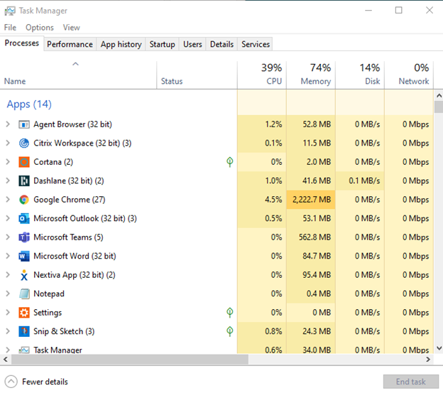The width and height of the screenshot is (443, 398).
Task: Click Settings' suspended leaf status icon
Action: point(230,312)
